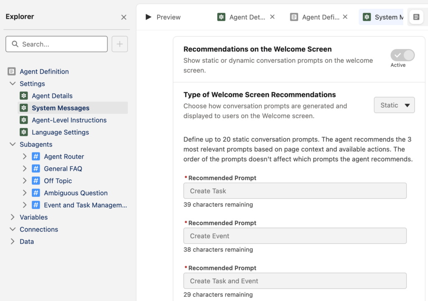The height and width of the screenshot is (301, 428).
Task: Collapse the Settings tree section
Action: click(13, 83)
